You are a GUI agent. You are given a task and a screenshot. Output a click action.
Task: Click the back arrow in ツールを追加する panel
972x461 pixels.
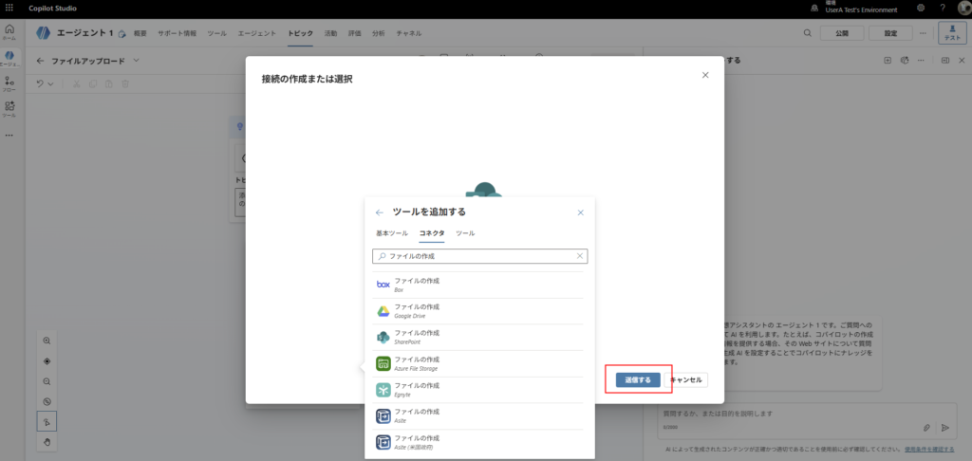(x=380, y=213)
